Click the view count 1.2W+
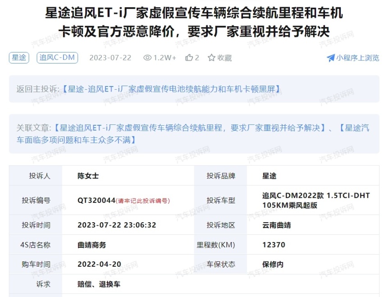The height and width of the screenshot is (297, 384). click(165, 58)
